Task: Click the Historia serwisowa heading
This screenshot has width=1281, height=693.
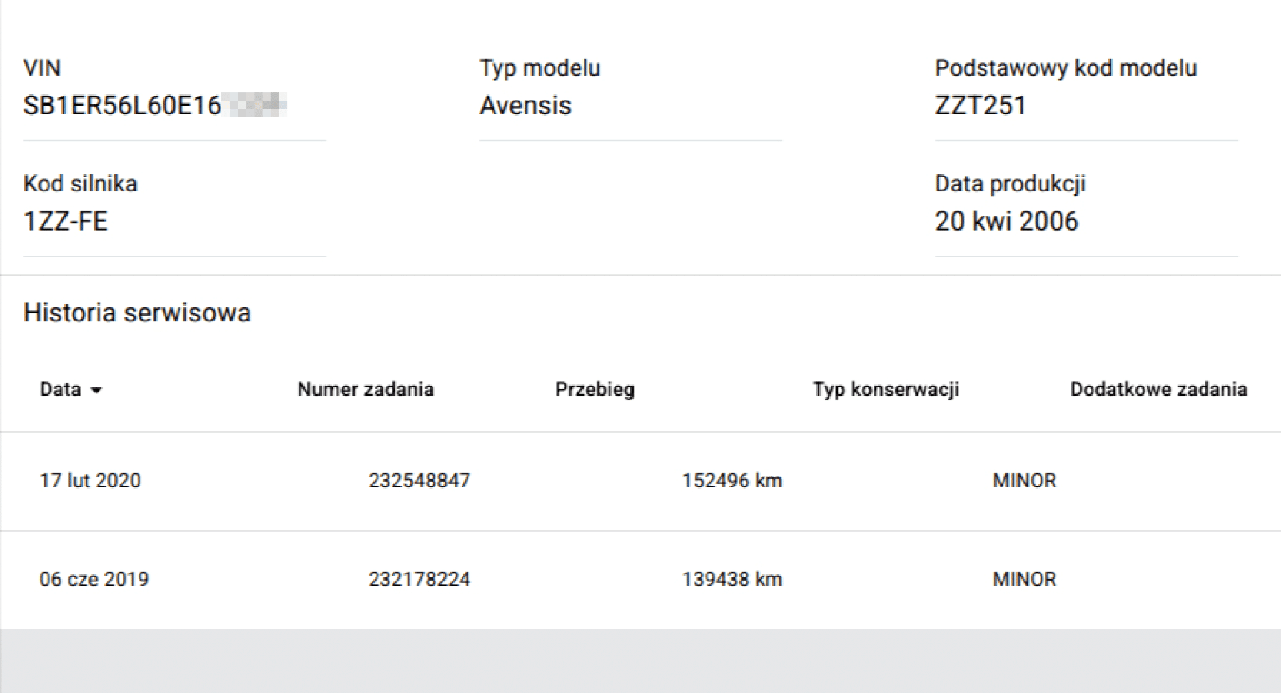Action: click(x=137, y=312)
